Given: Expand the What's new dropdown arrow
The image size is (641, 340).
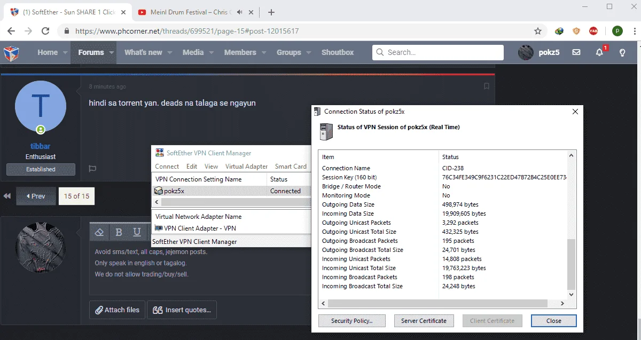Looking at the screenshot, I should [170, 53].
